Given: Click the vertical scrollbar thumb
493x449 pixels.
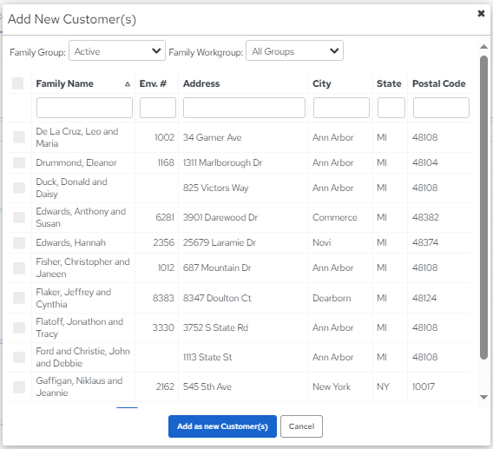Looking at the screenshot, I should (x=483, y=208).
